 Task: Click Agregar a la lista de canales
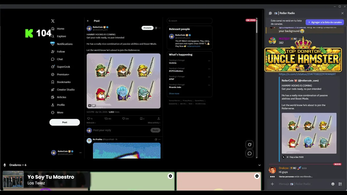(325, 22)
